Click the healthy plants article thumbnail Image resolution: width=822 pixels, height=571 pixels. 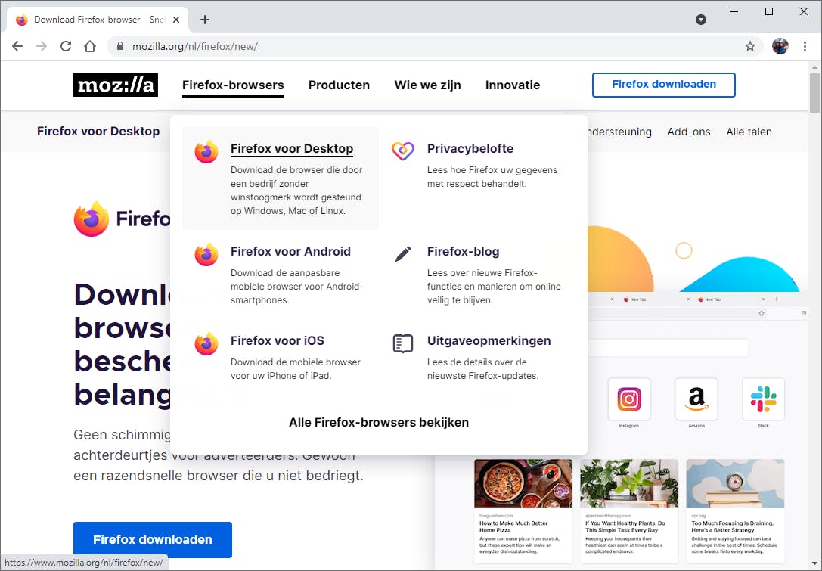tap(629, 483)
